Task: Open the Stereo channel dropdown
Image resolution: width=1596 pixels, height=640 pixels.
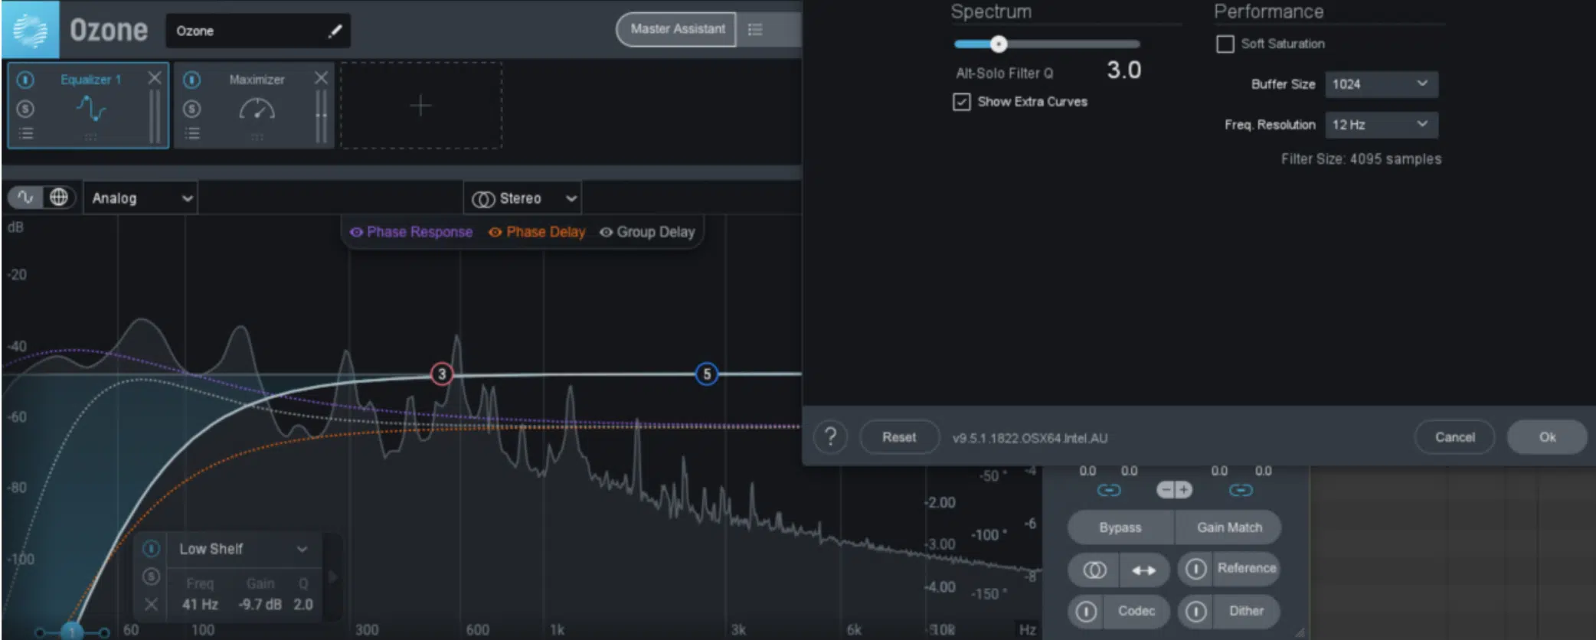Action: click(522, 199)
